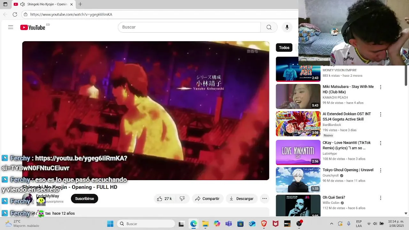Visit the KAMACHI PEACH channel link

coord(335,97)
